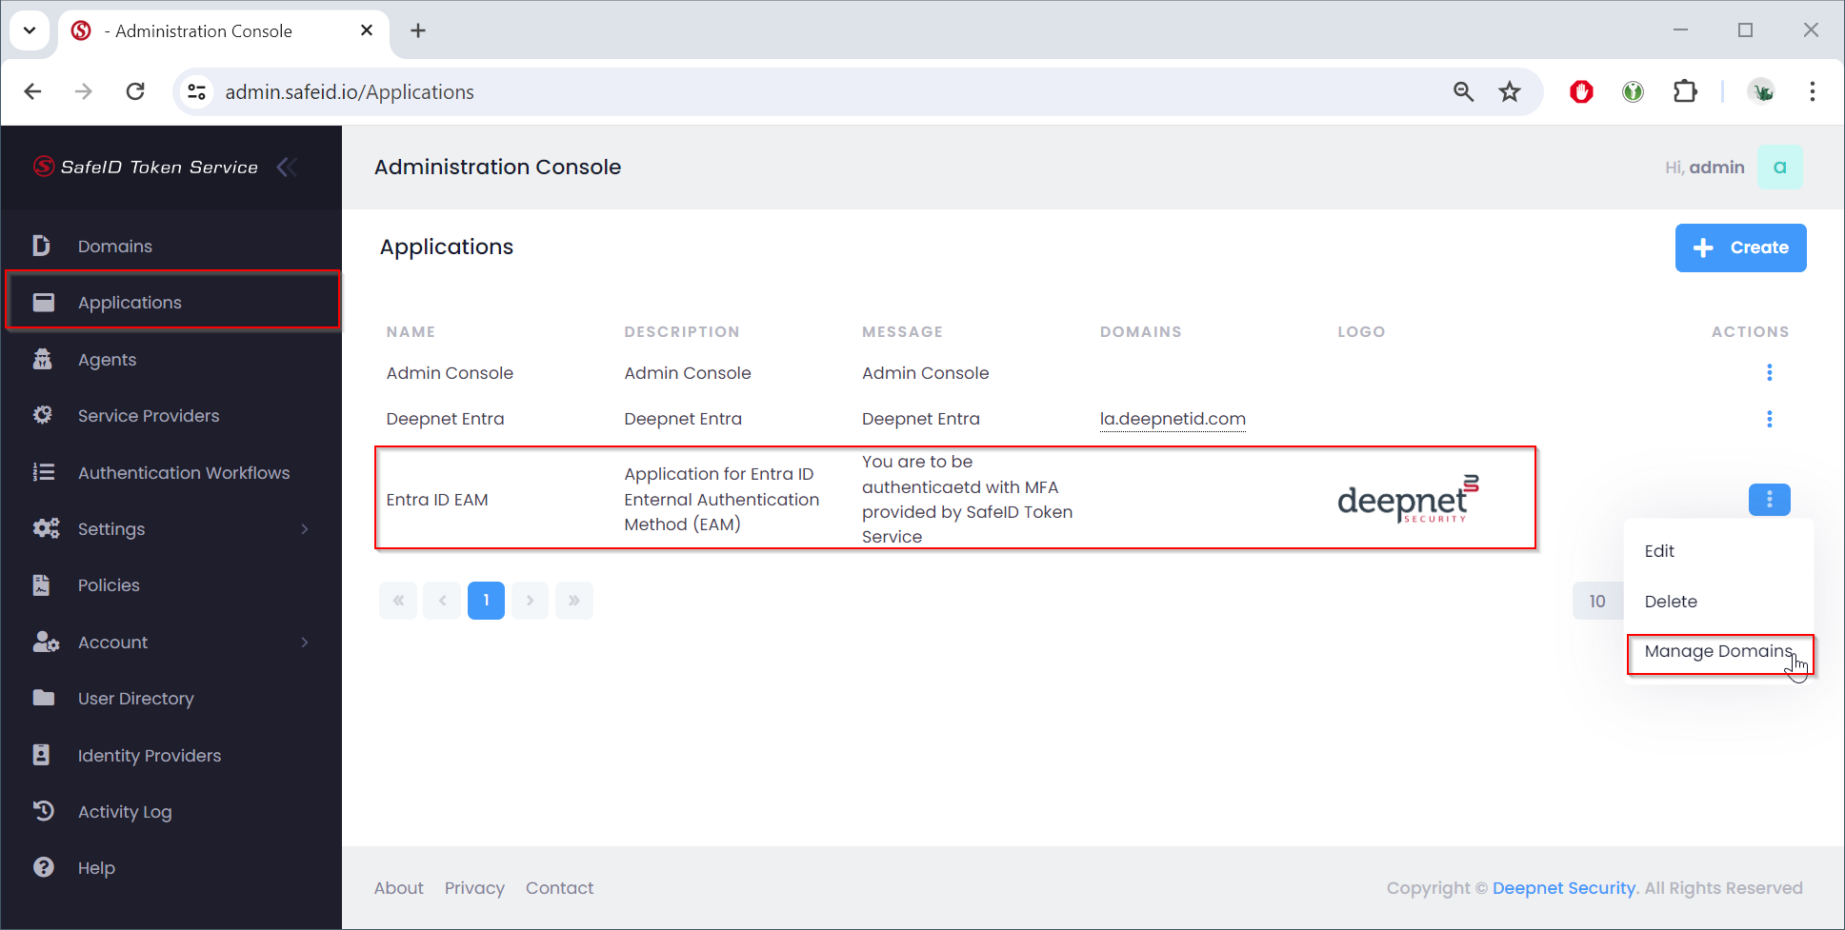This screenshot has width=1845, height=930.
Task: View the Activity Log
Action: pos(124,812)
